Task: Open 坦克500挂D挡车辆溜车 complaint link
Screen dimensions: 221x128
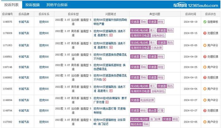Action: [110, 100]
